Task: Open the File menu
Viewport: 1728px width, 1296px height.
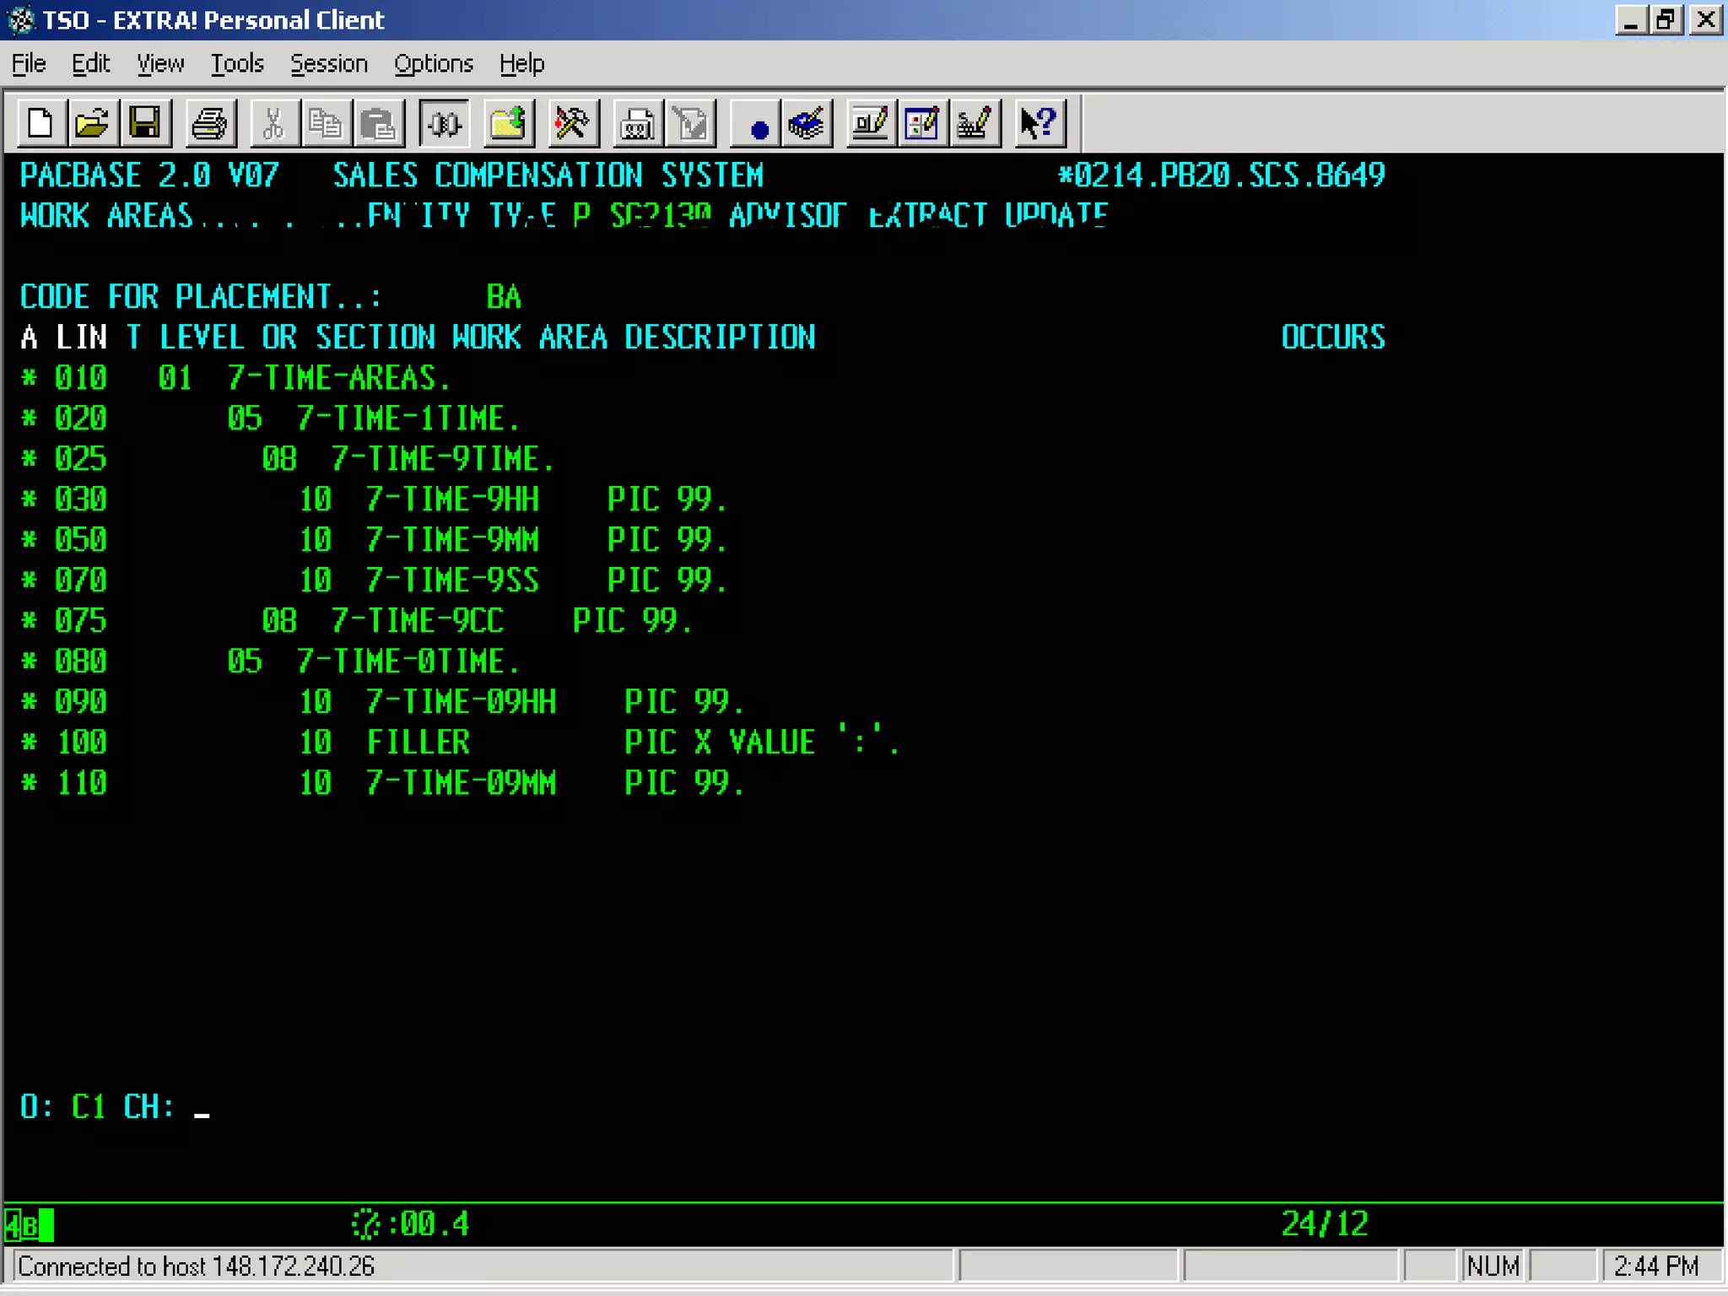Action: pos(29,64)
